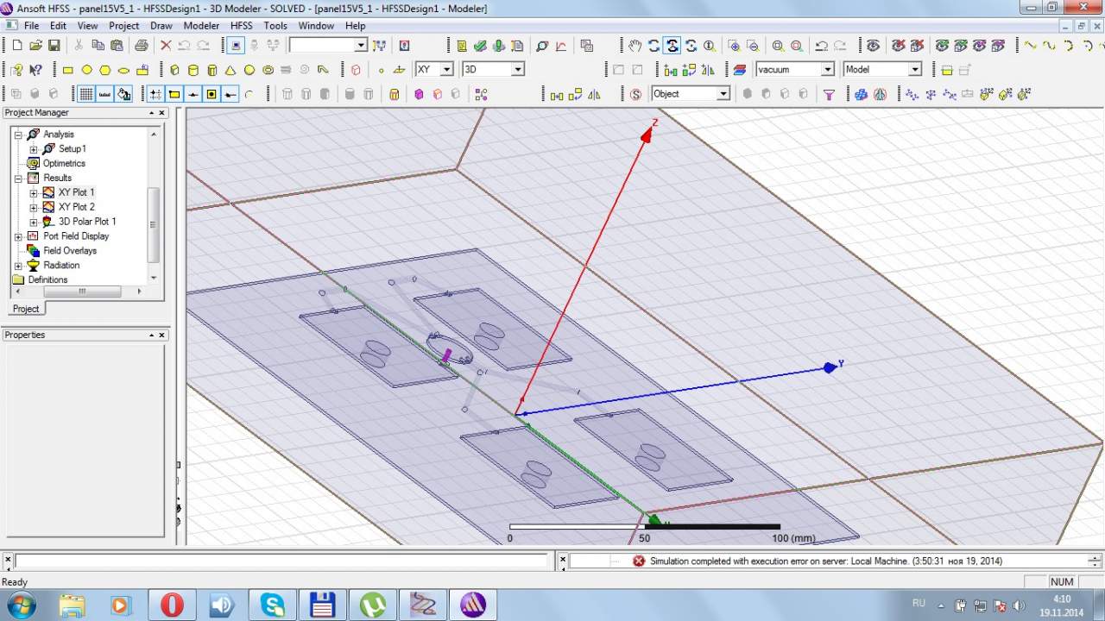Toggle the snap to face center button
This screenshot has height=621, width=1105.
coord(212,94)
